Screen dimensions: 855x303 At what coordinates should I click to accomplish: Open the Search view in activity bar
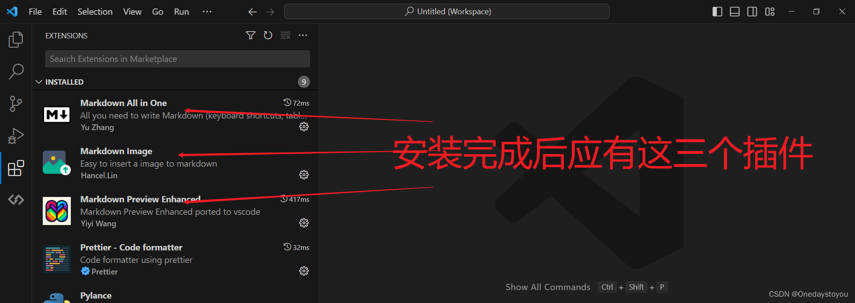point(16,71)
